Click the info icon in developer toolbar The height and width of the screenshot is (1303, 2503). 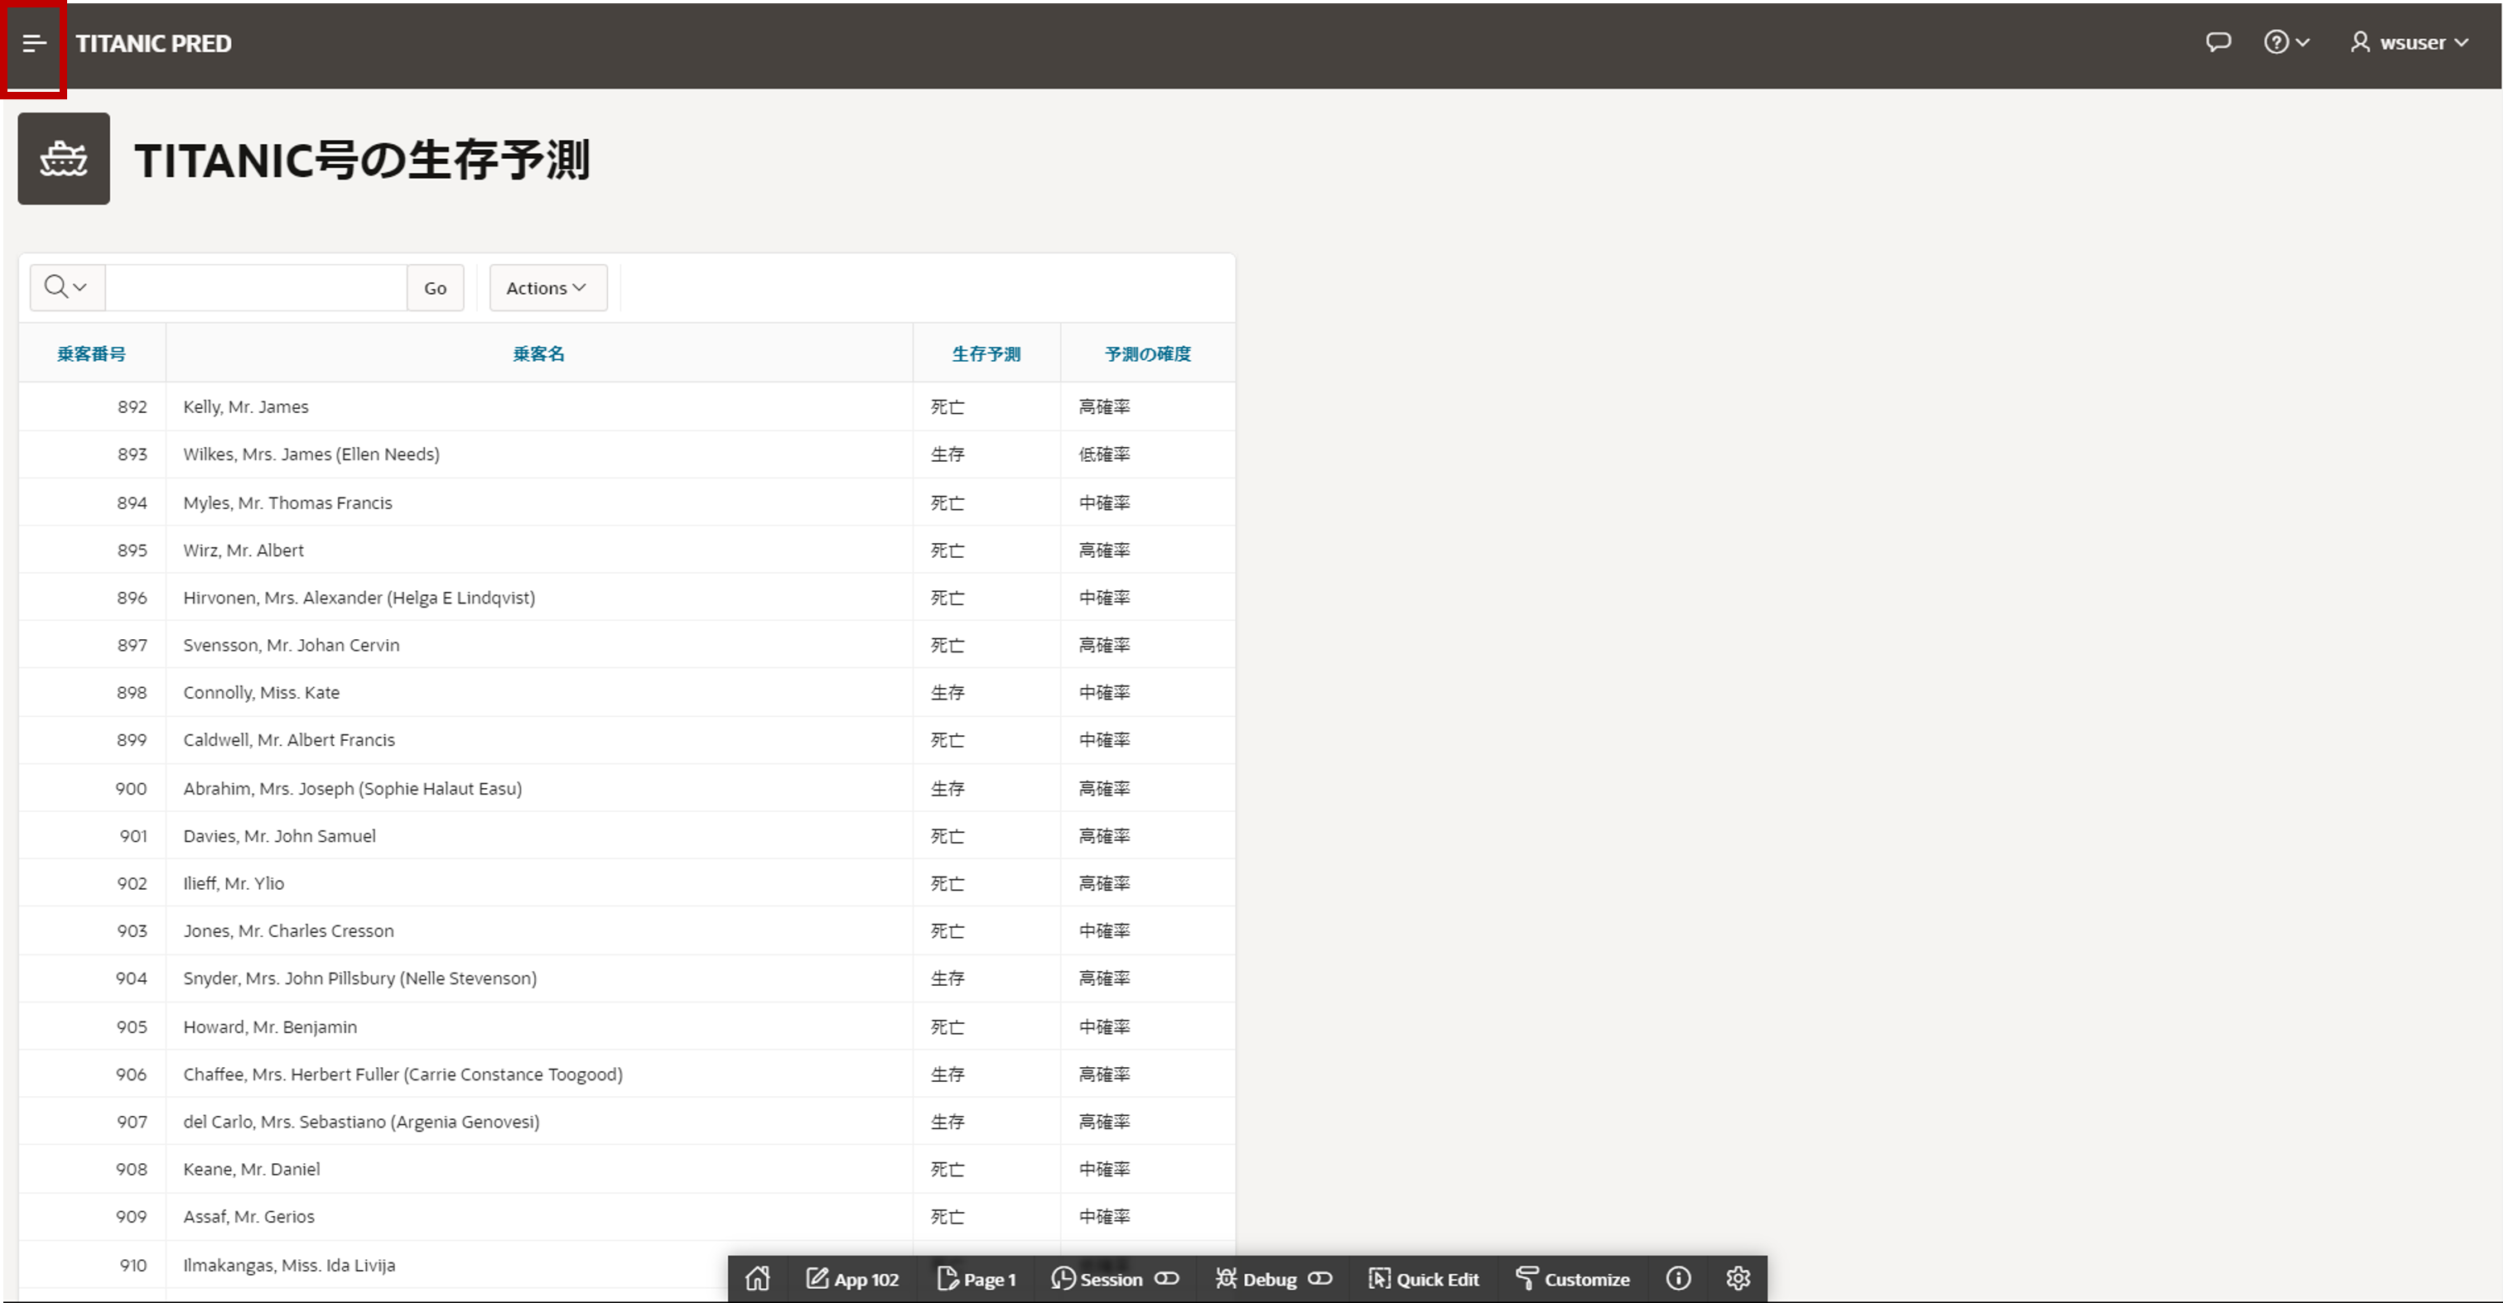(x=1678, y=1279)
